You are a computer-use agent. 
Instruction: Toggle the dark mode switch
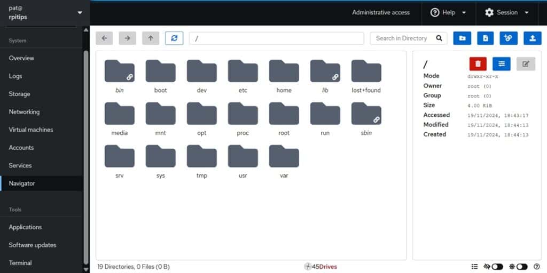521,267
